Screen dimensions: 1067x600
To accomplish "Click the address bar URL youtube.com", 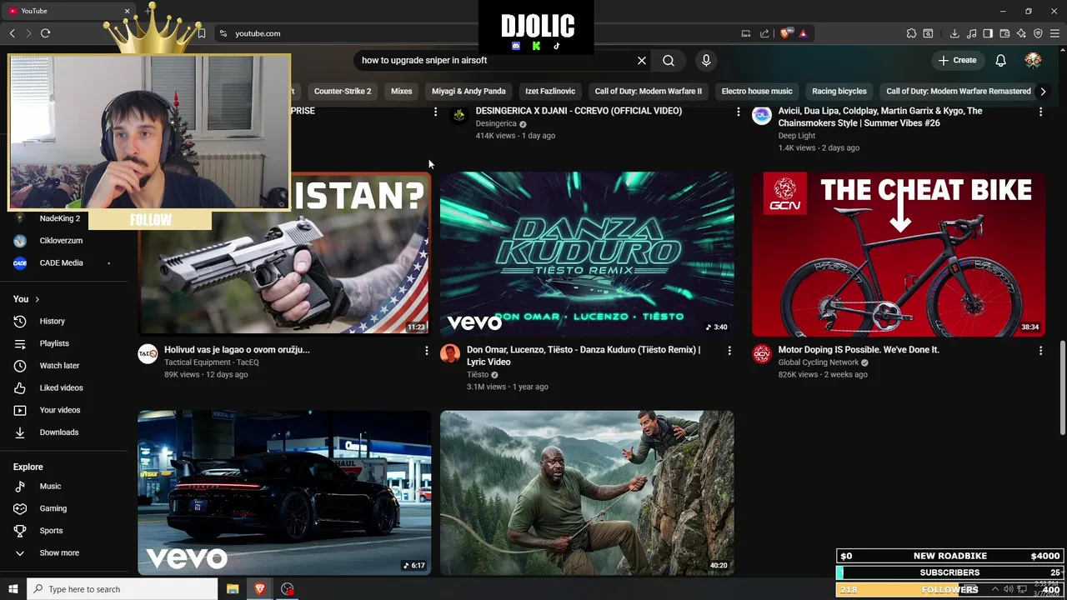I will tap(258, 33).
